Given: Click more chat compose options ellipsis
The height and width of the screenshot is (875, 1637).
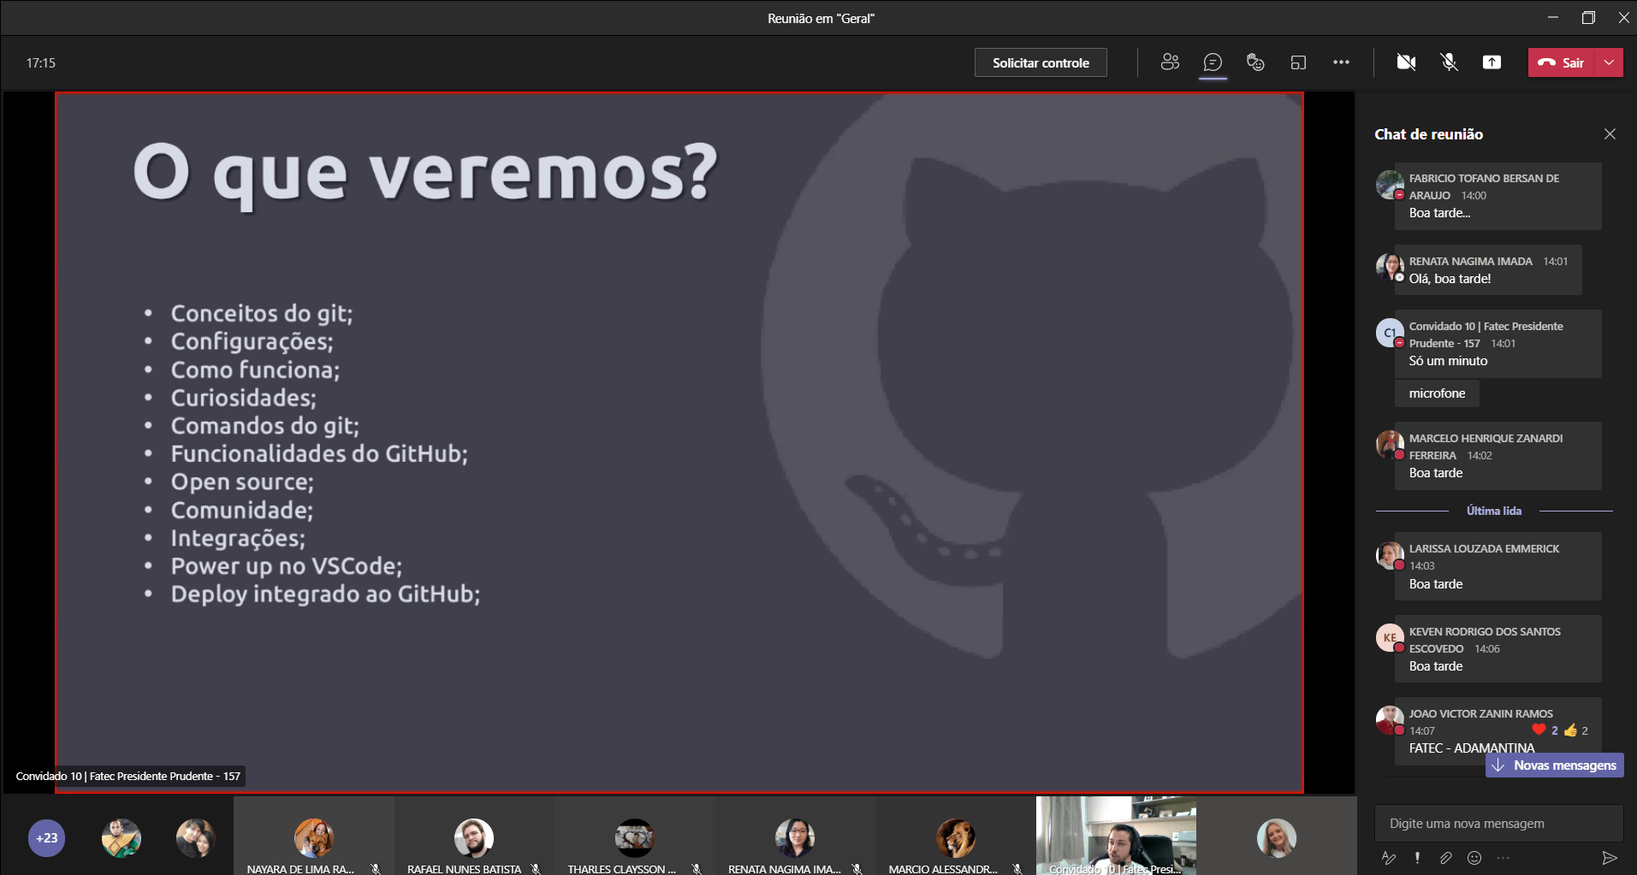Looking at the screenshot, I should click(x=1503, y=858).
